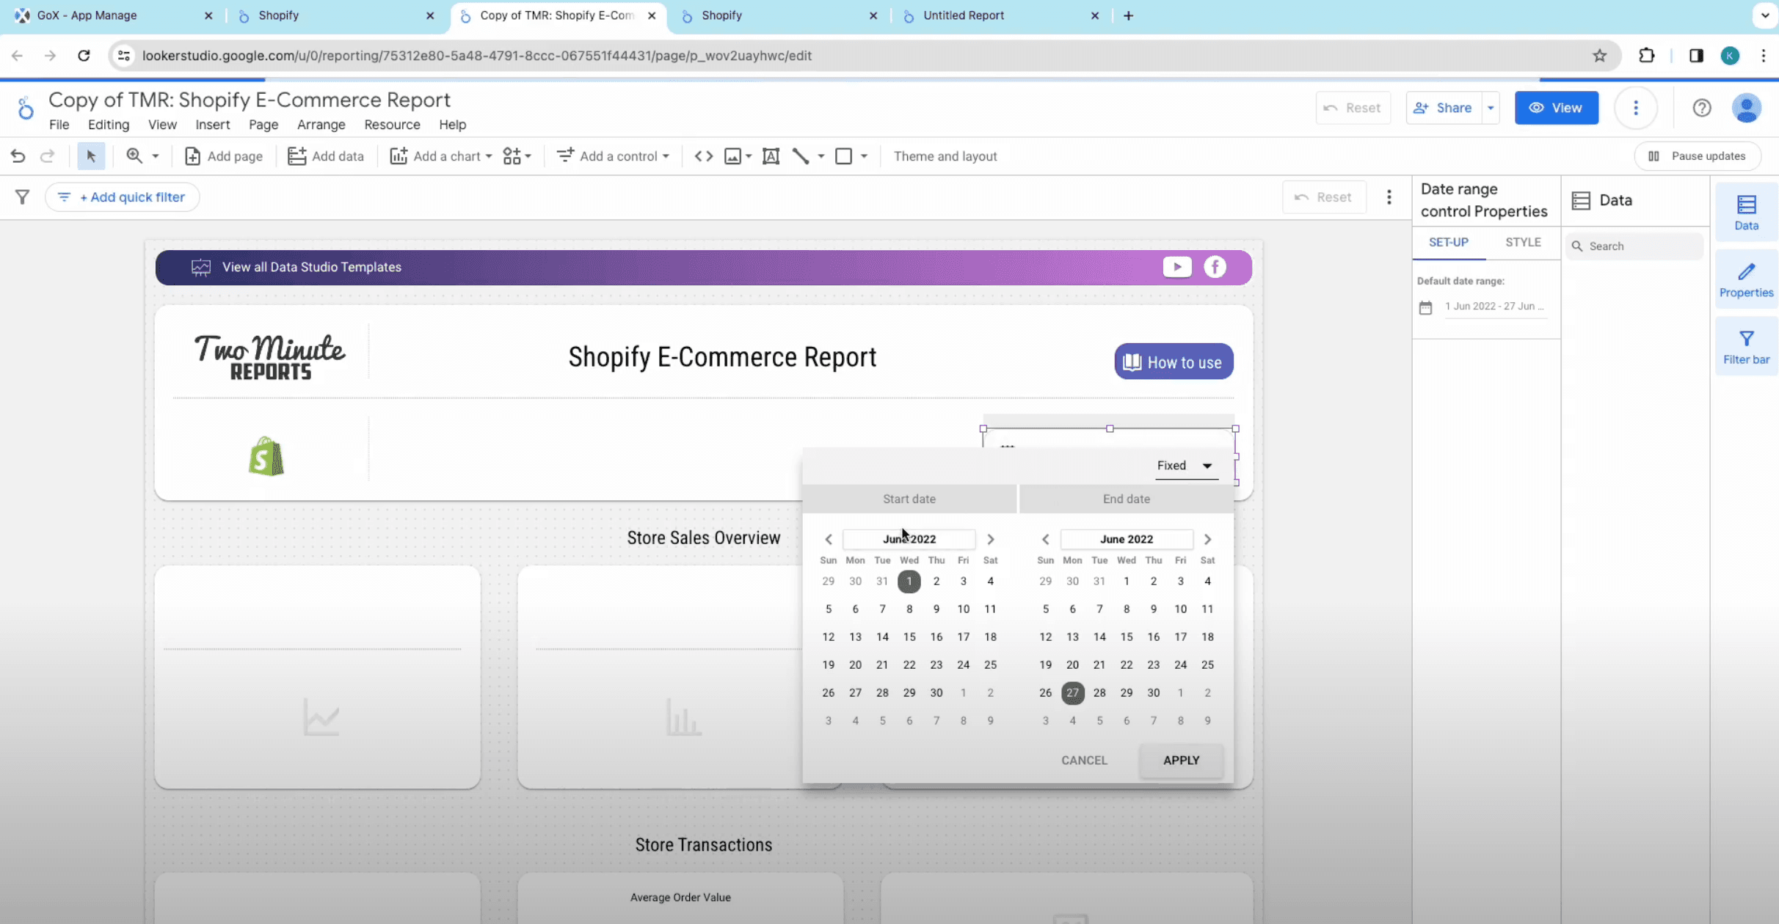Click the YouTube icon in banner
This screenshot has height=924, width=1779.
point(1176,267)
